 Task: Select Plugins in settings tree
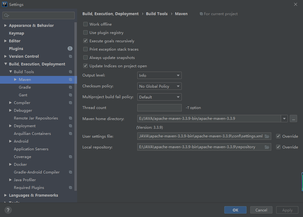(16, 49)
